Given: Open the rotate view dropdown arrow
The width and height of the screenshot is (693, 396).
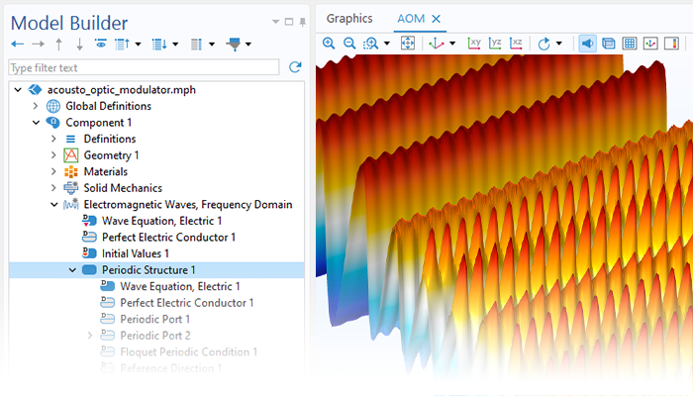Looking at the screenshot, I should pyautogui.click(x=559, y=44).
